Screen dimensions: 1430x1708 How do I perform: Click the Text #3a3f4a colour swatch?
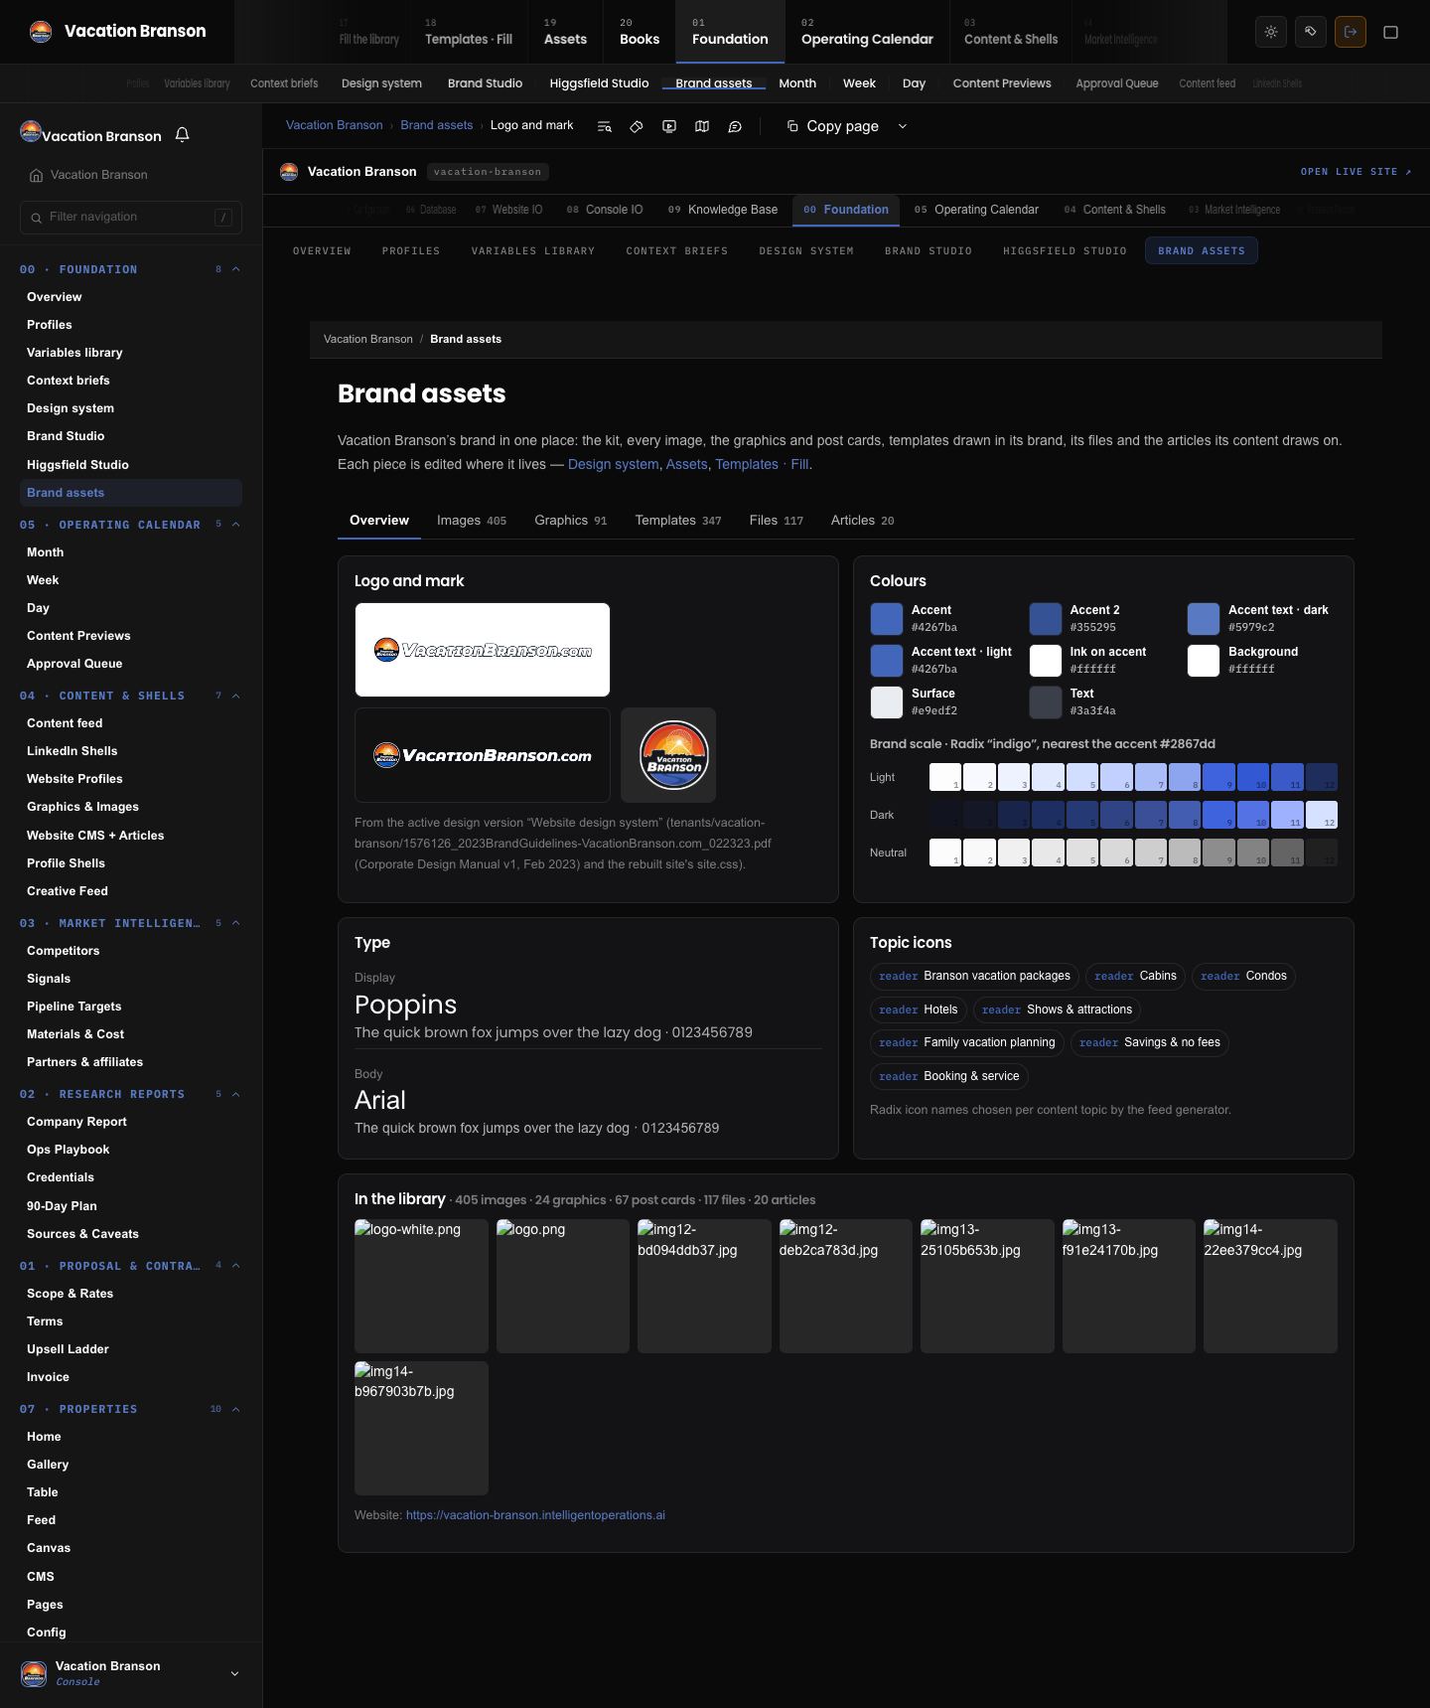(x=1046, y=701)
